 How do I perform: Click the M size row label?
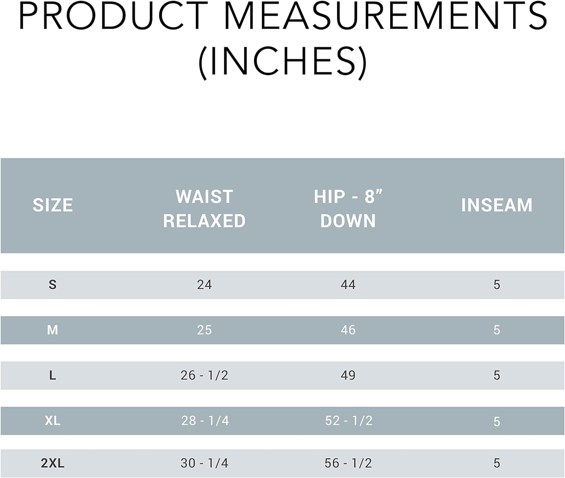(53, 330)
